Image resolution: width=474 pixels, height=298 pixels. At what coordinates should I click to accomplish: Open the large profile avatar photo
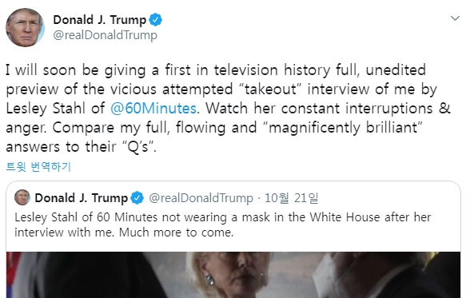[x=25, y=27]
